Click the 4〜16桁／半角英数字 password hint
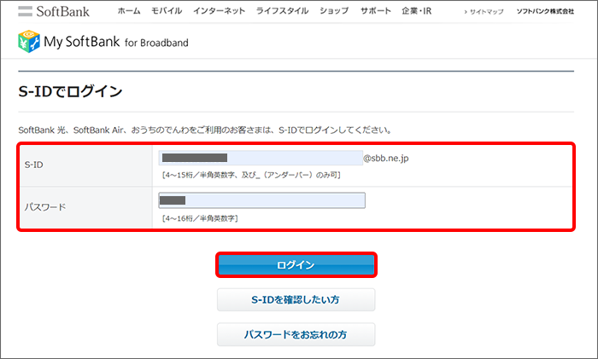598x359 pixels. [200, 218]
